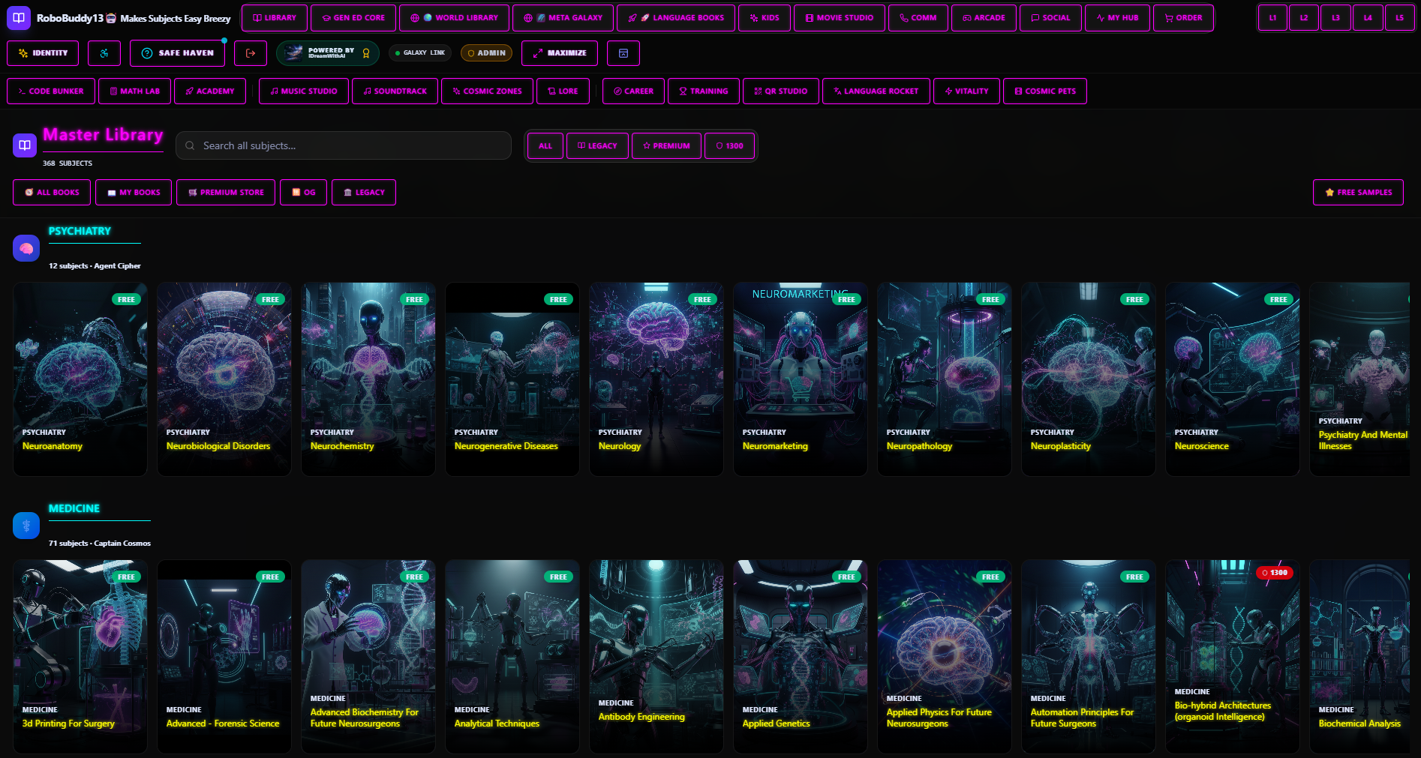Screen dimensions: 1421x758
Task: Filter subjects by Legacy in search bar
Action: (x=597, y=146)
